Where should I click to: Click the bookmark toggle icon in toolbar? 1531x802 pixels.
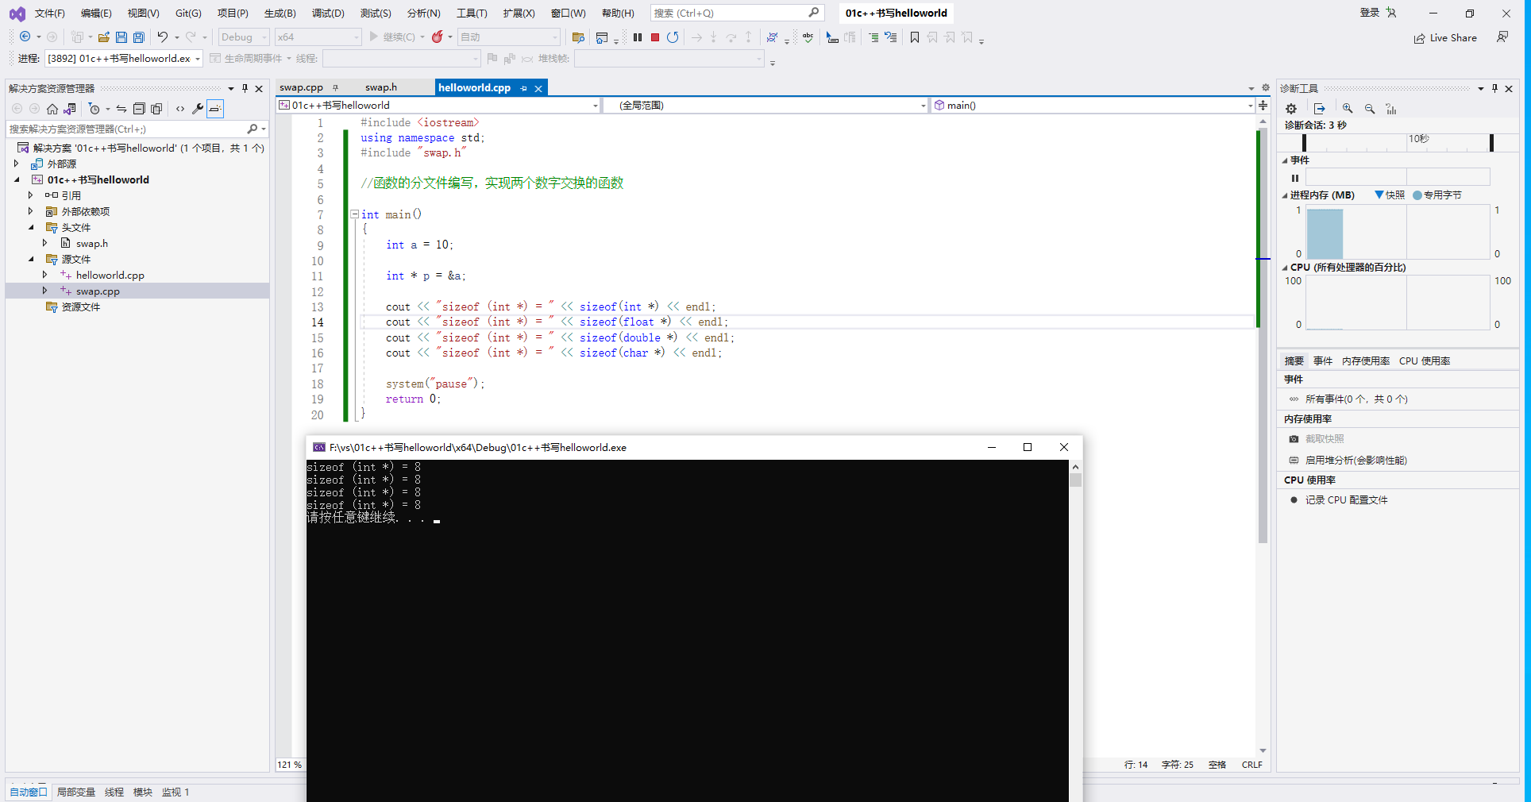(915, 37)
